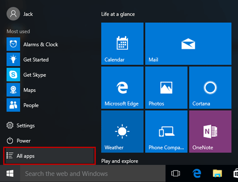Launch the OneNote tile
238x182 pixels.
(210, 132)
